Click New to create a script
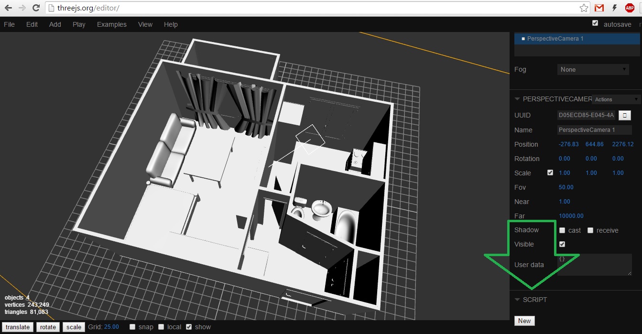This screenshot has height=334, width=642. (x=524, y=321)
